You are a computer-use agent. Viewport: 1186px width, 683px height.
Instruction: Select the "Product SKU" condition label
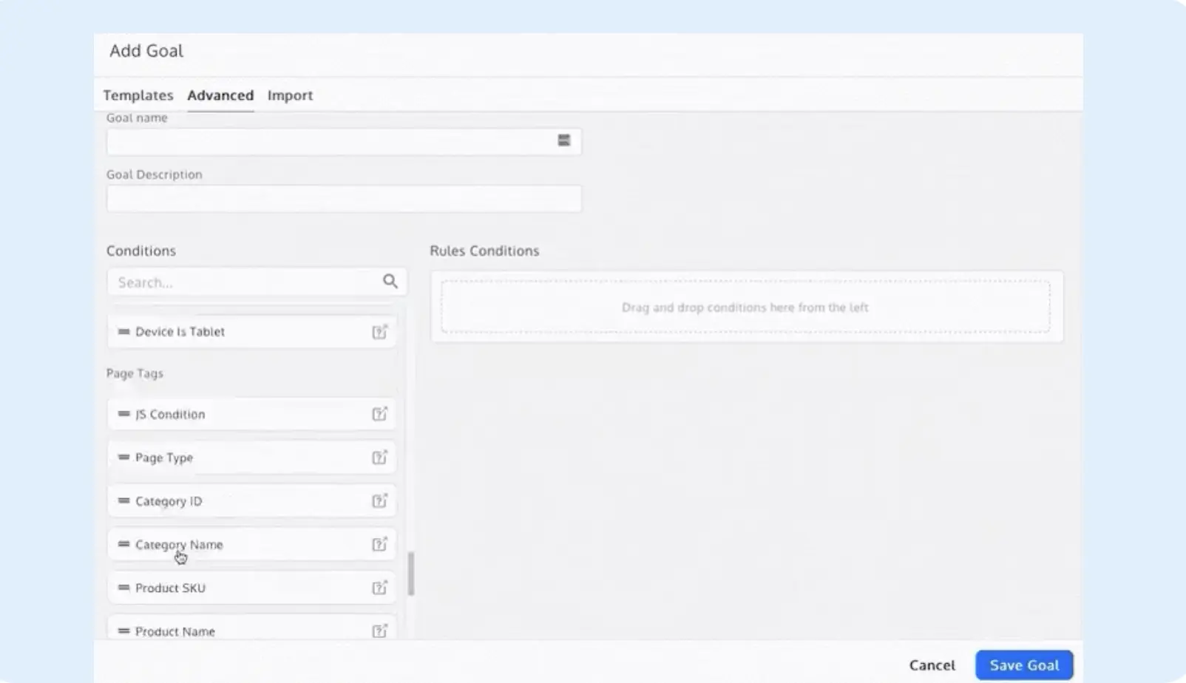tap(170, 588)
